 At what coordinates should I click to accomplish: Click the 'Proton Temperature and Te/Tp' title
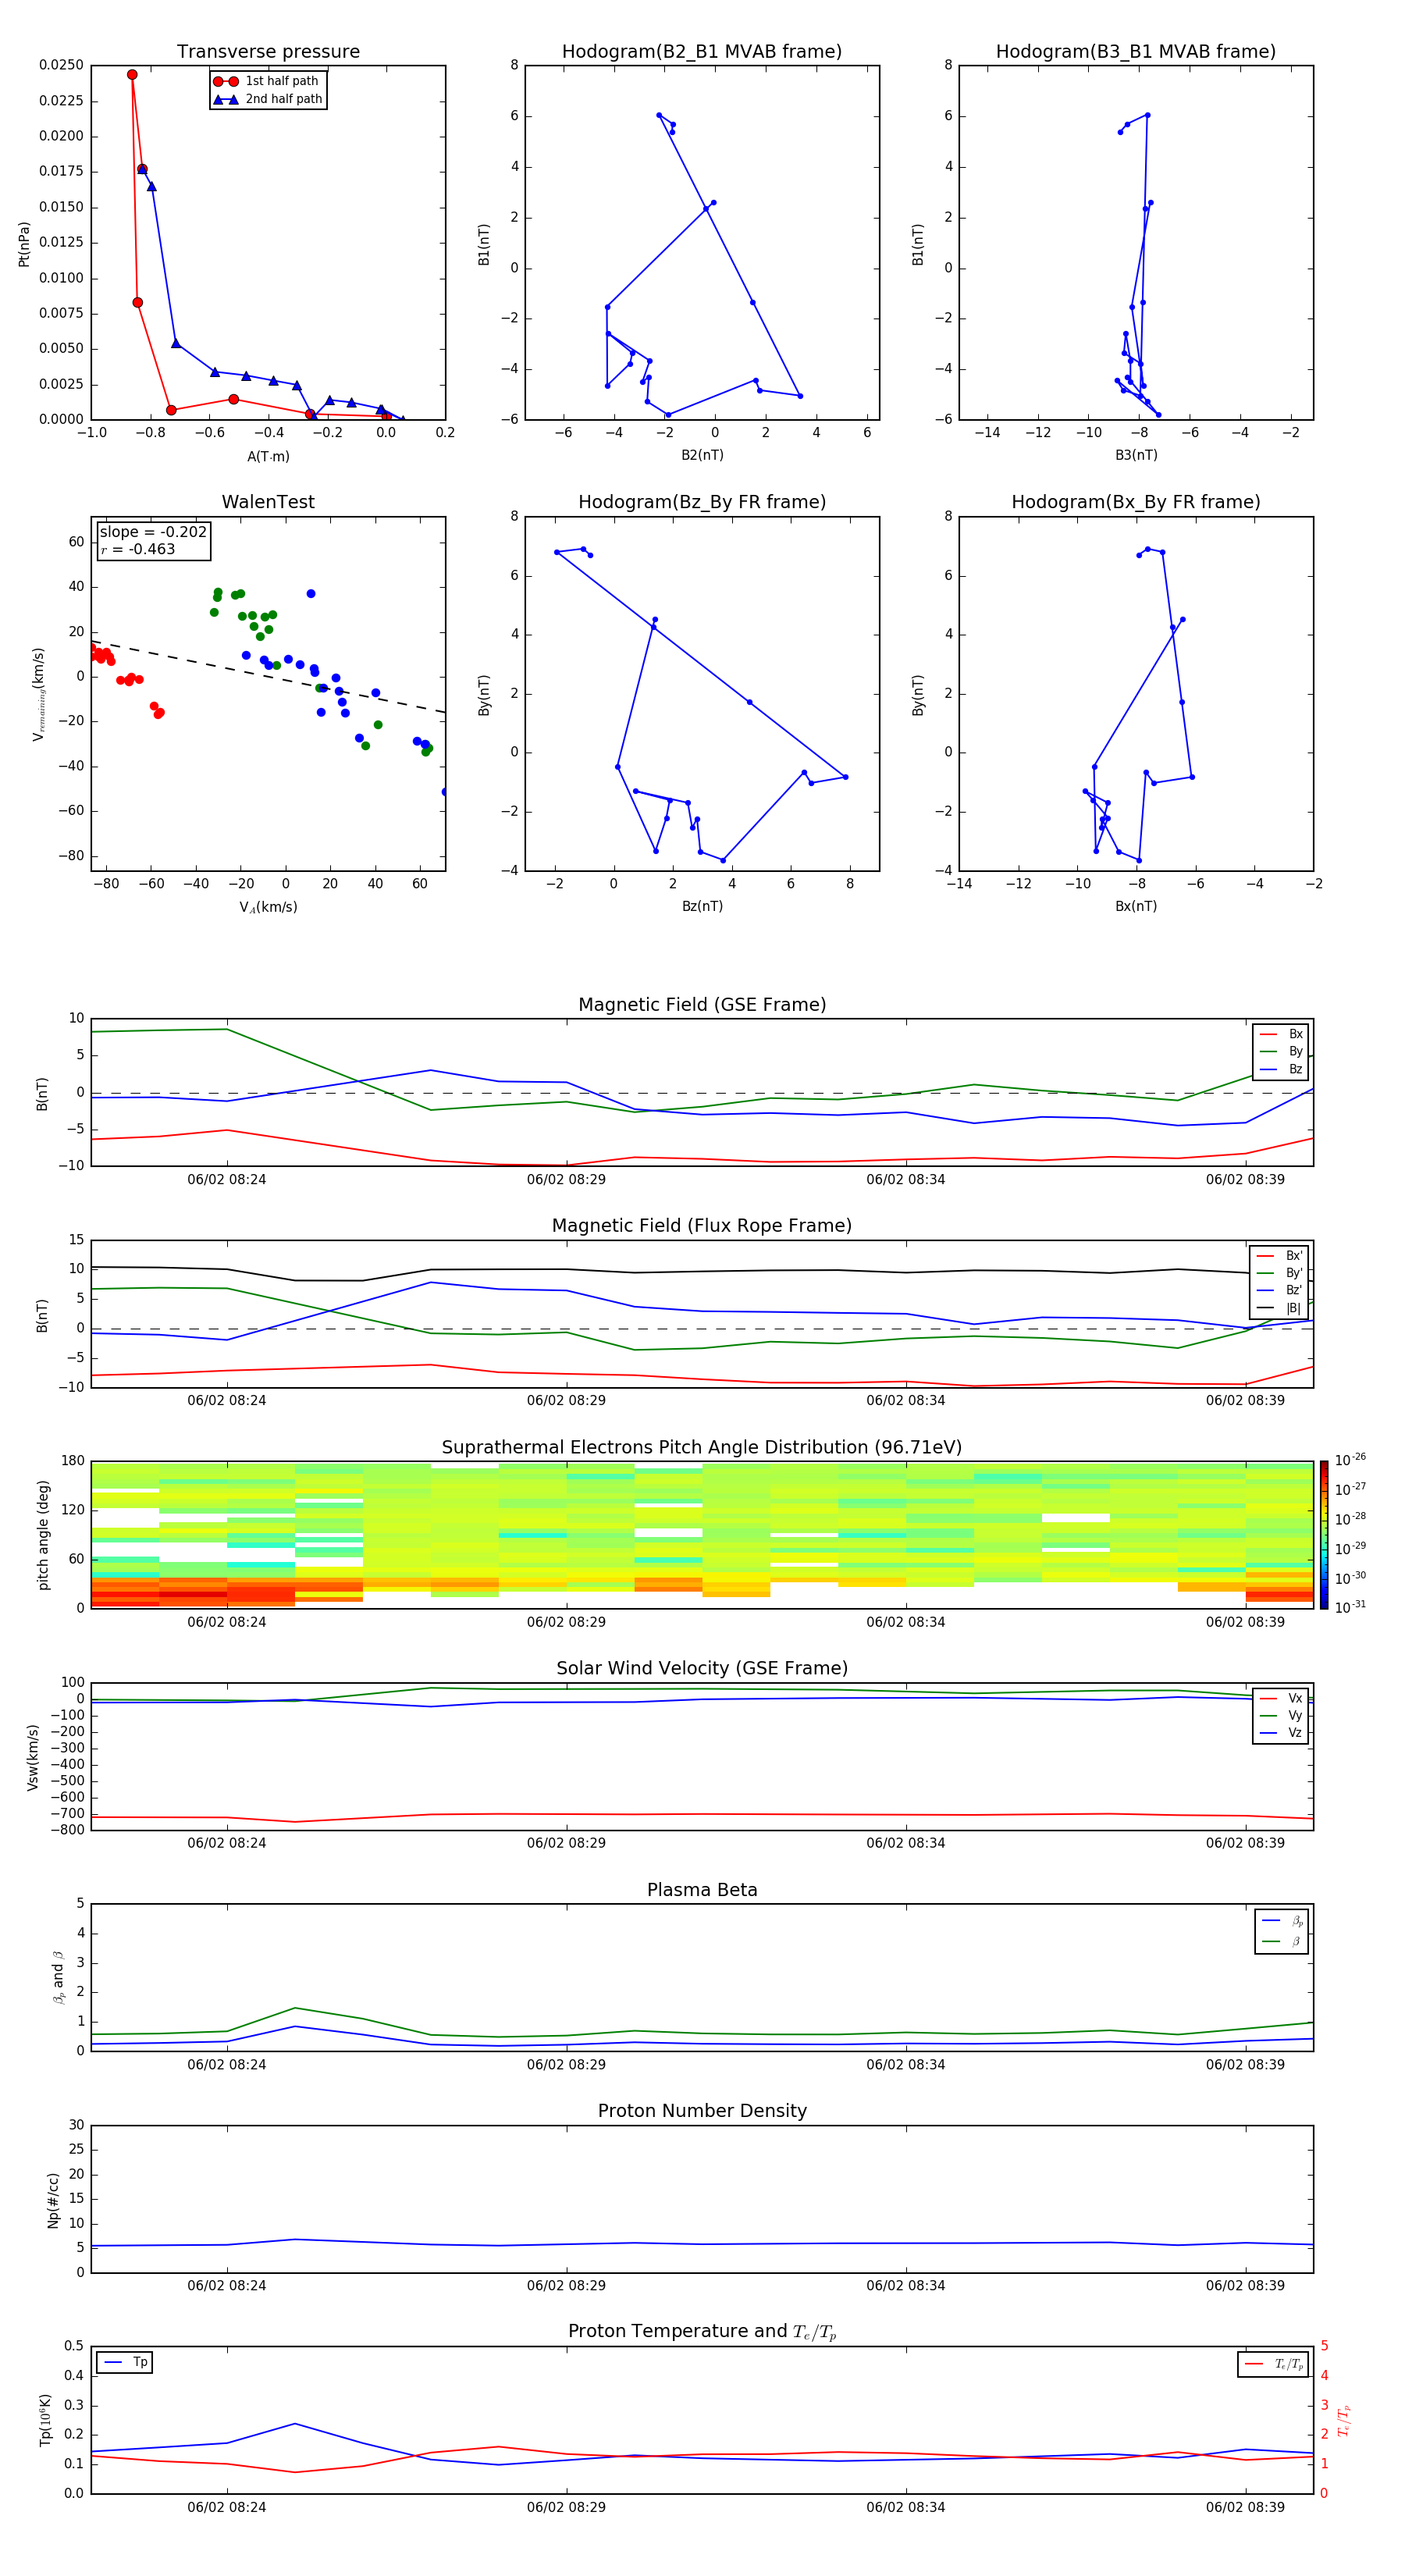click(x=702, y=2331)
